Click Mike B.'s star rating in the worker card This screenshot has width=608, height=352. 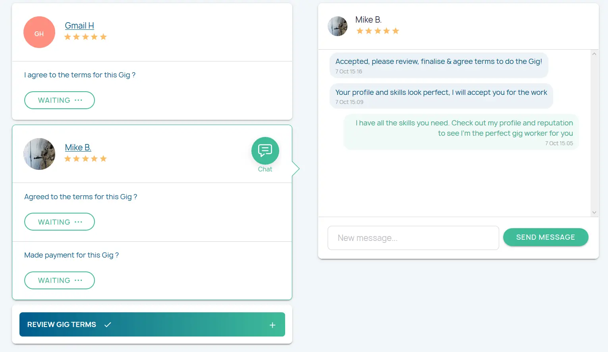(85, 159)
